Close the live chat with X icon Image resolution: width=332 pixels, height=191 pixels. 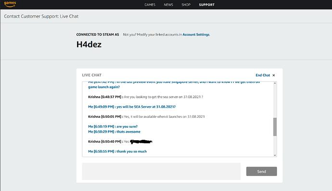tap(274, 75)
